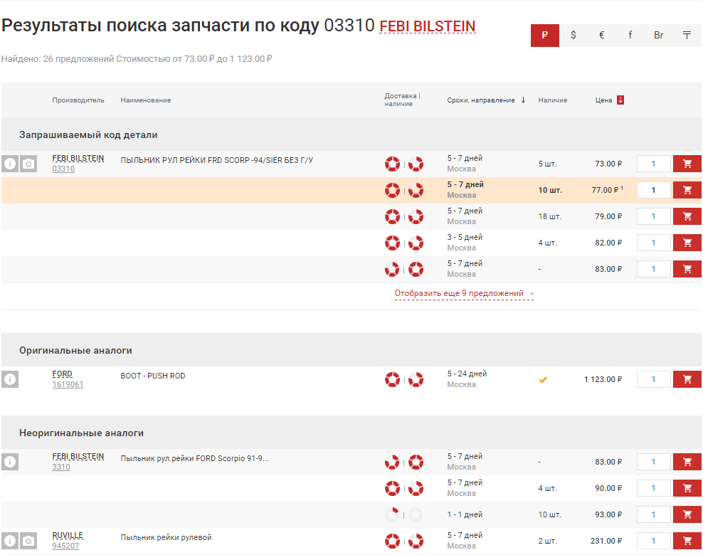
Task: Click the Наличие column header
Action: coord(552,100)
